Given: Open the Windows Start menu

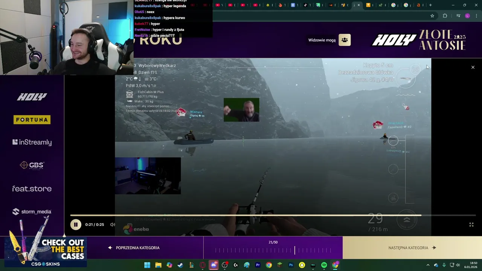Looking at the screenshot, I should pyautogui.click(x=147, y=265).
